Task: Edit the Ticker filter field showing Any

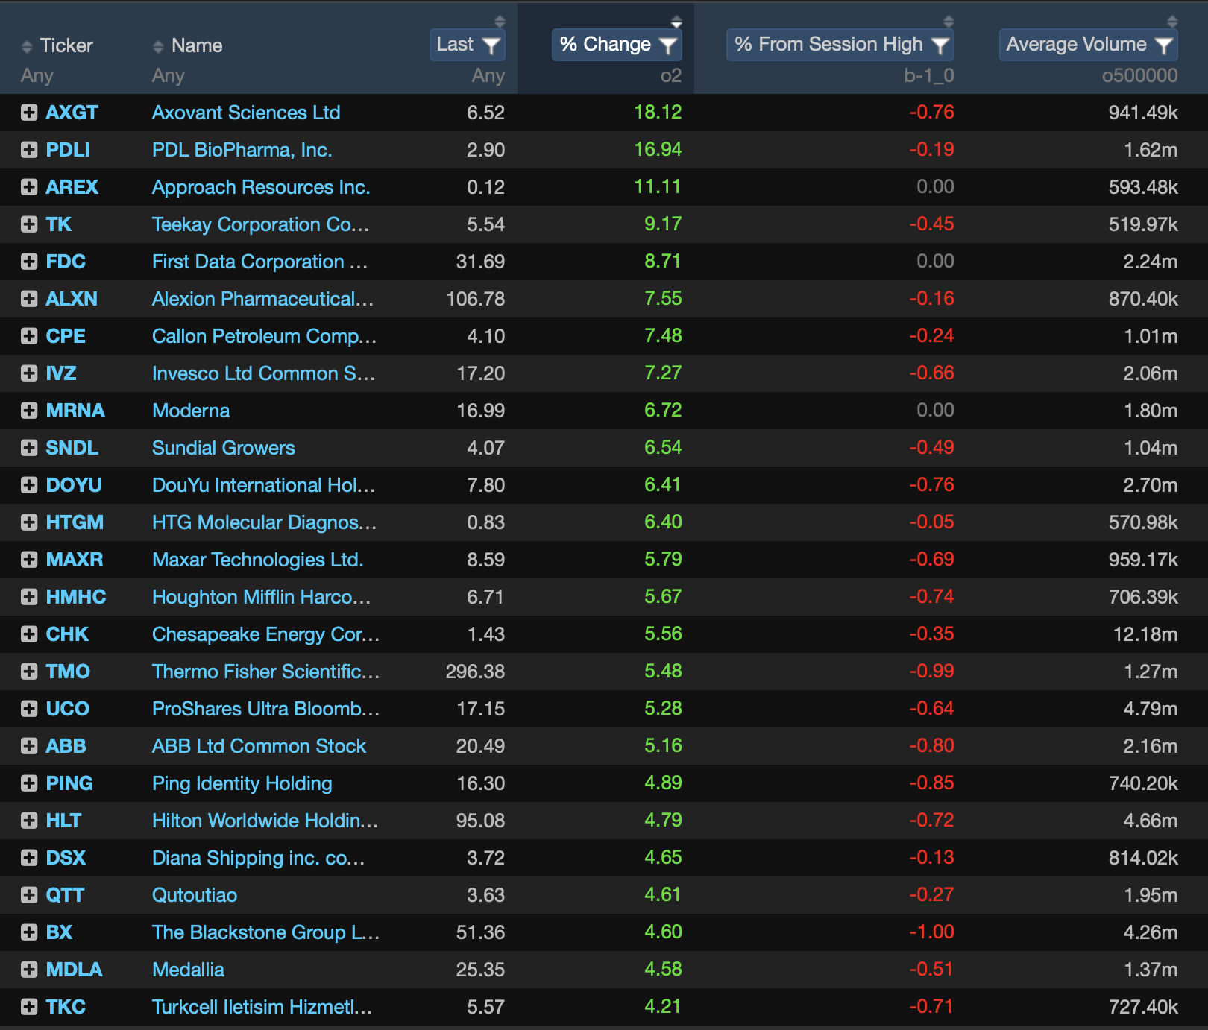Action: coord(37,76)
